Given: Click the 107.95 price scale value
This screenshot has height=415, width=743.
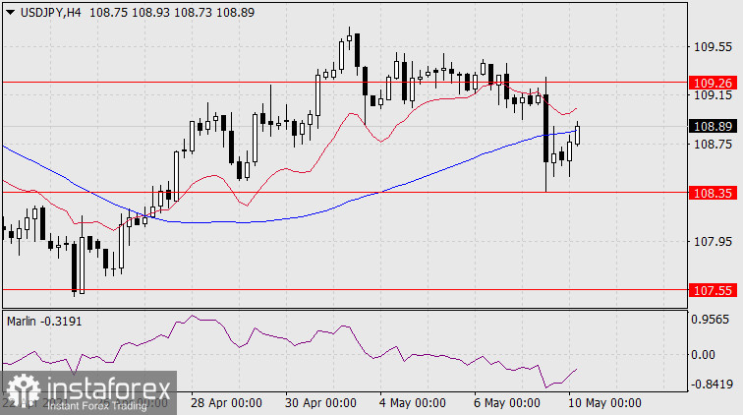Looking at the screenshot, I should coord(712,242).
